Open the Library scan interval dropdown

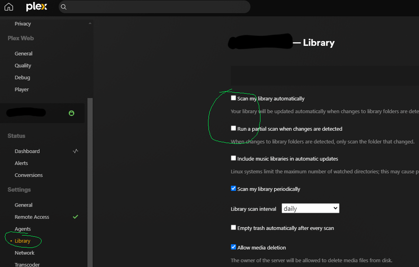coord(310,208)
